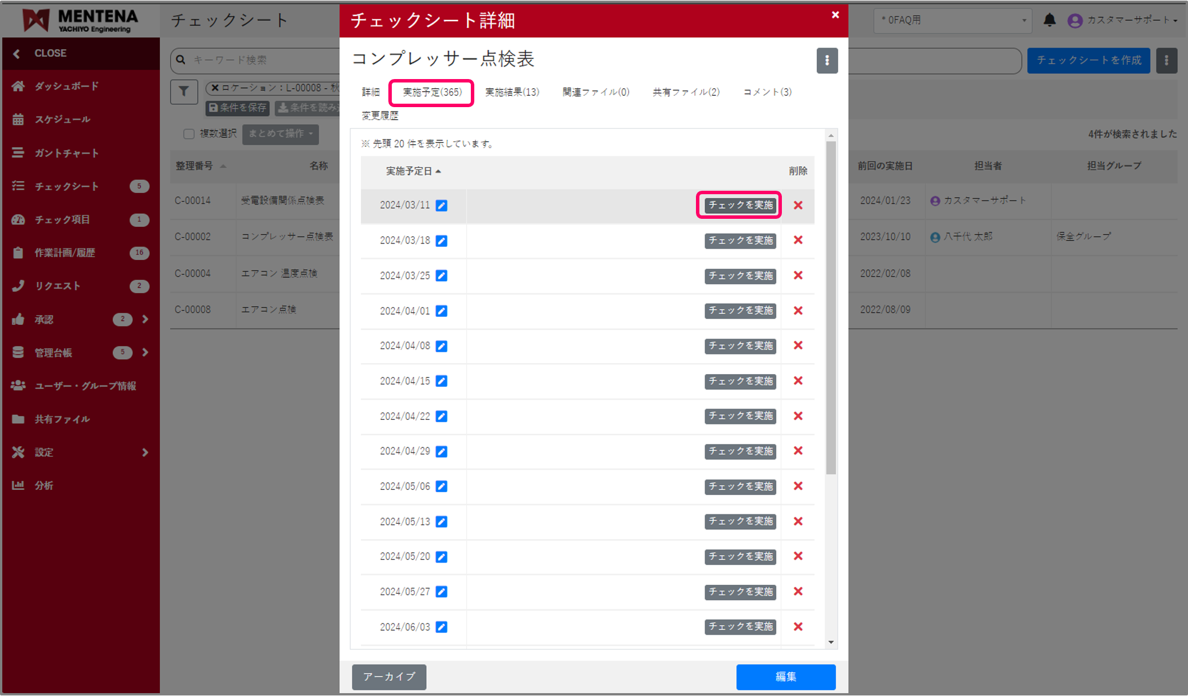Open the OFAQ用 dropdown selector

(953, 20)
